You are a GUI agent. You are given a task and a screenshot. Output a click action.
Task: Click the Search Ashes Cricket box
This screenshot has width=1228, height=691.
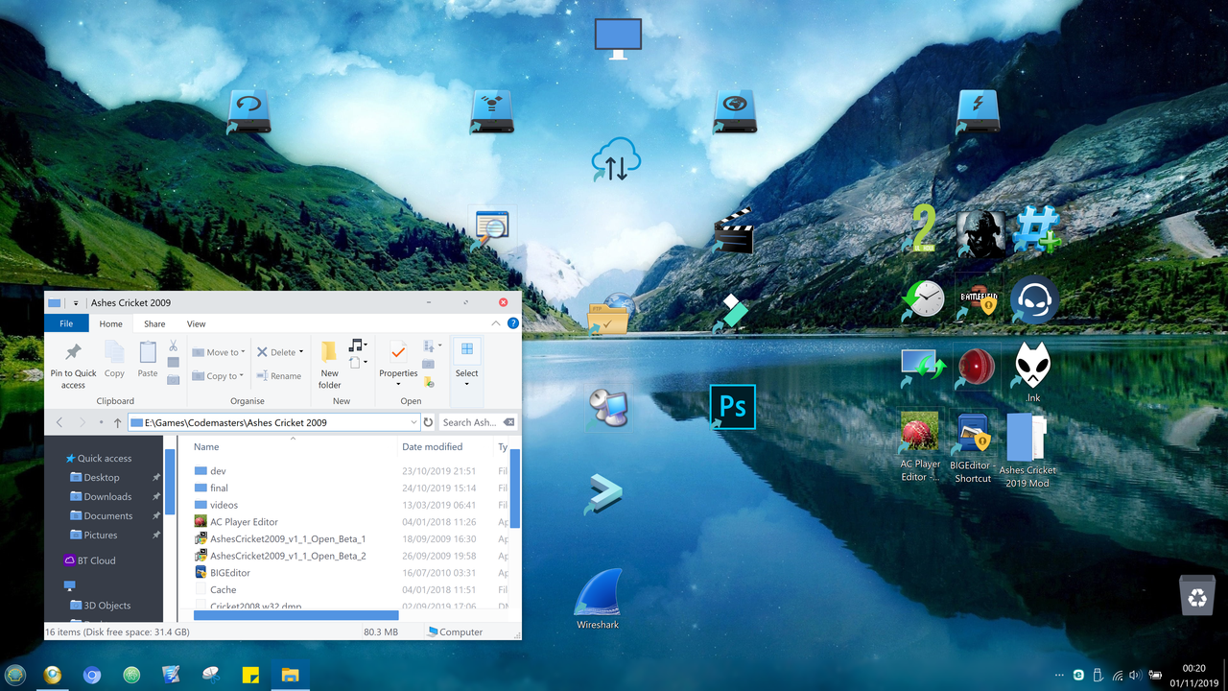tap(478, 422)
